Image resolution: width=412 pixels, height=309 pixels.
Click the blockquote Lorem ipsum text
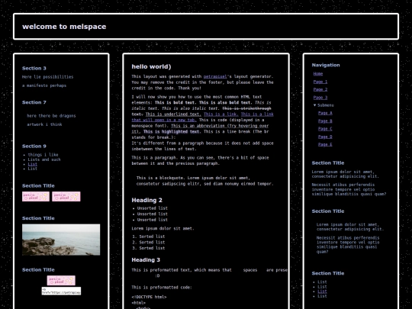pyautogui.click(x=205, y=181)
